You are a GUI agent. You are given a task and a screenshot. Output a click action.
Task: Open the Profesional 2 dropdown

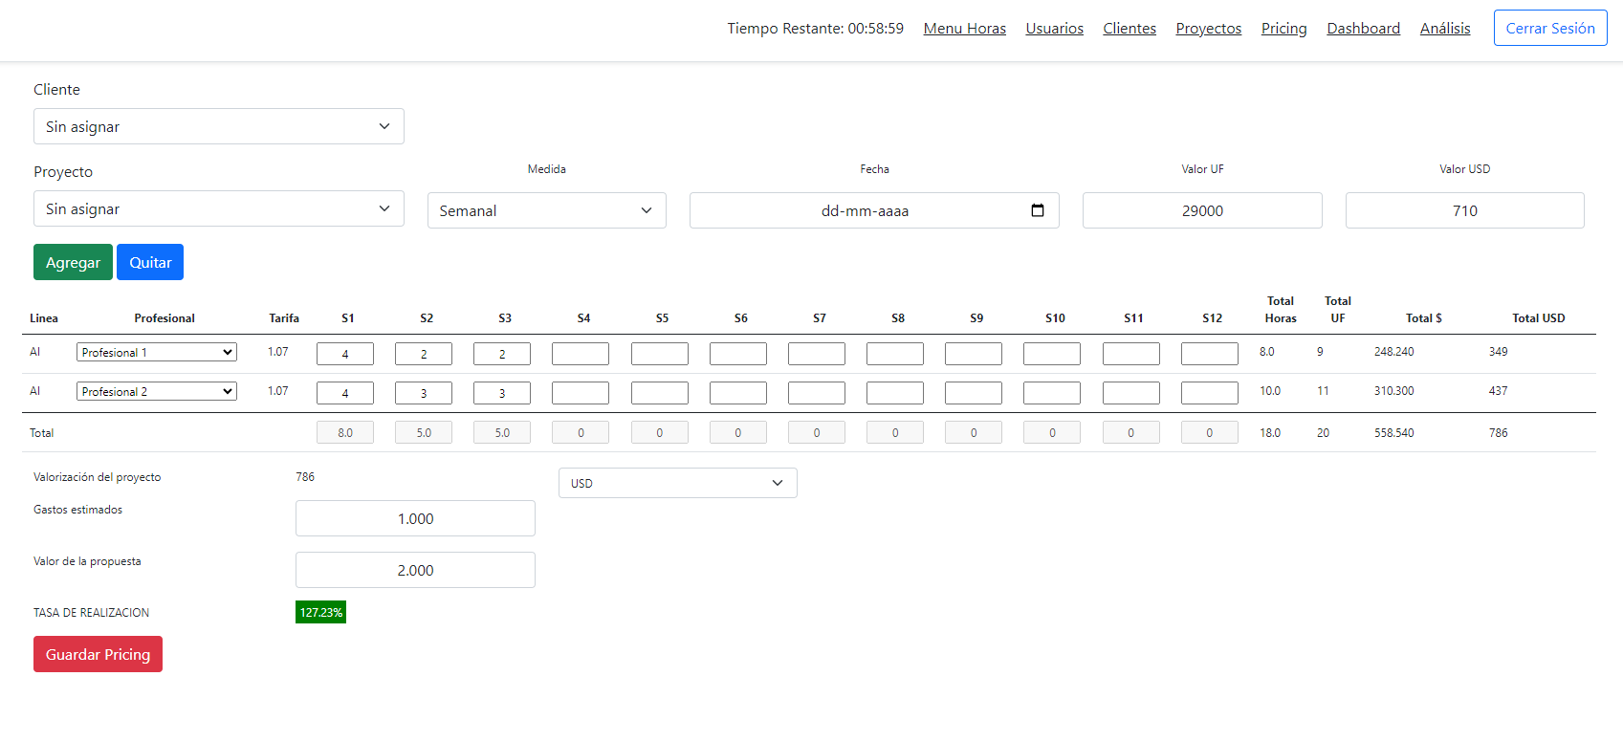tap(157, 391)
